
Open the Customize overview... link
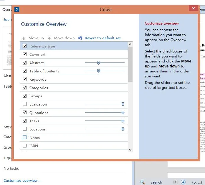[x=22, y=180]
